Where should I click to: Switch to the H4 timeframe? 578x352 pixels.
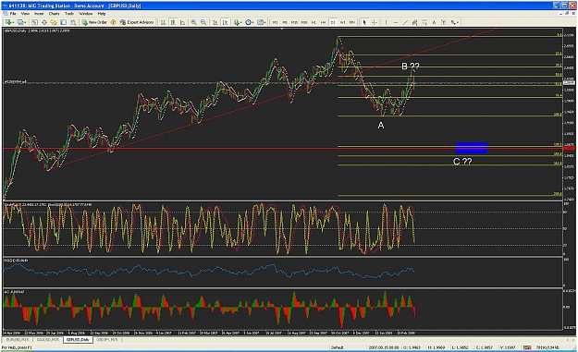(324, 22)
